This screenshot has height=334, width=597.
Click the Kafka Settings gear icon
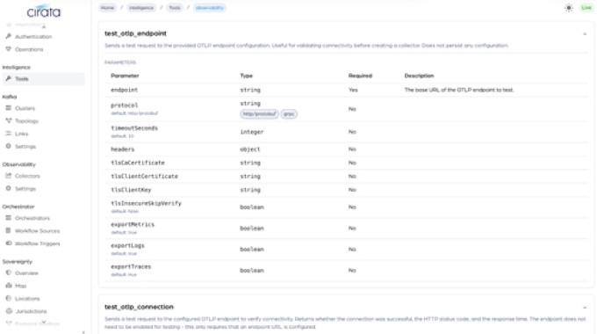click(9, 147)
